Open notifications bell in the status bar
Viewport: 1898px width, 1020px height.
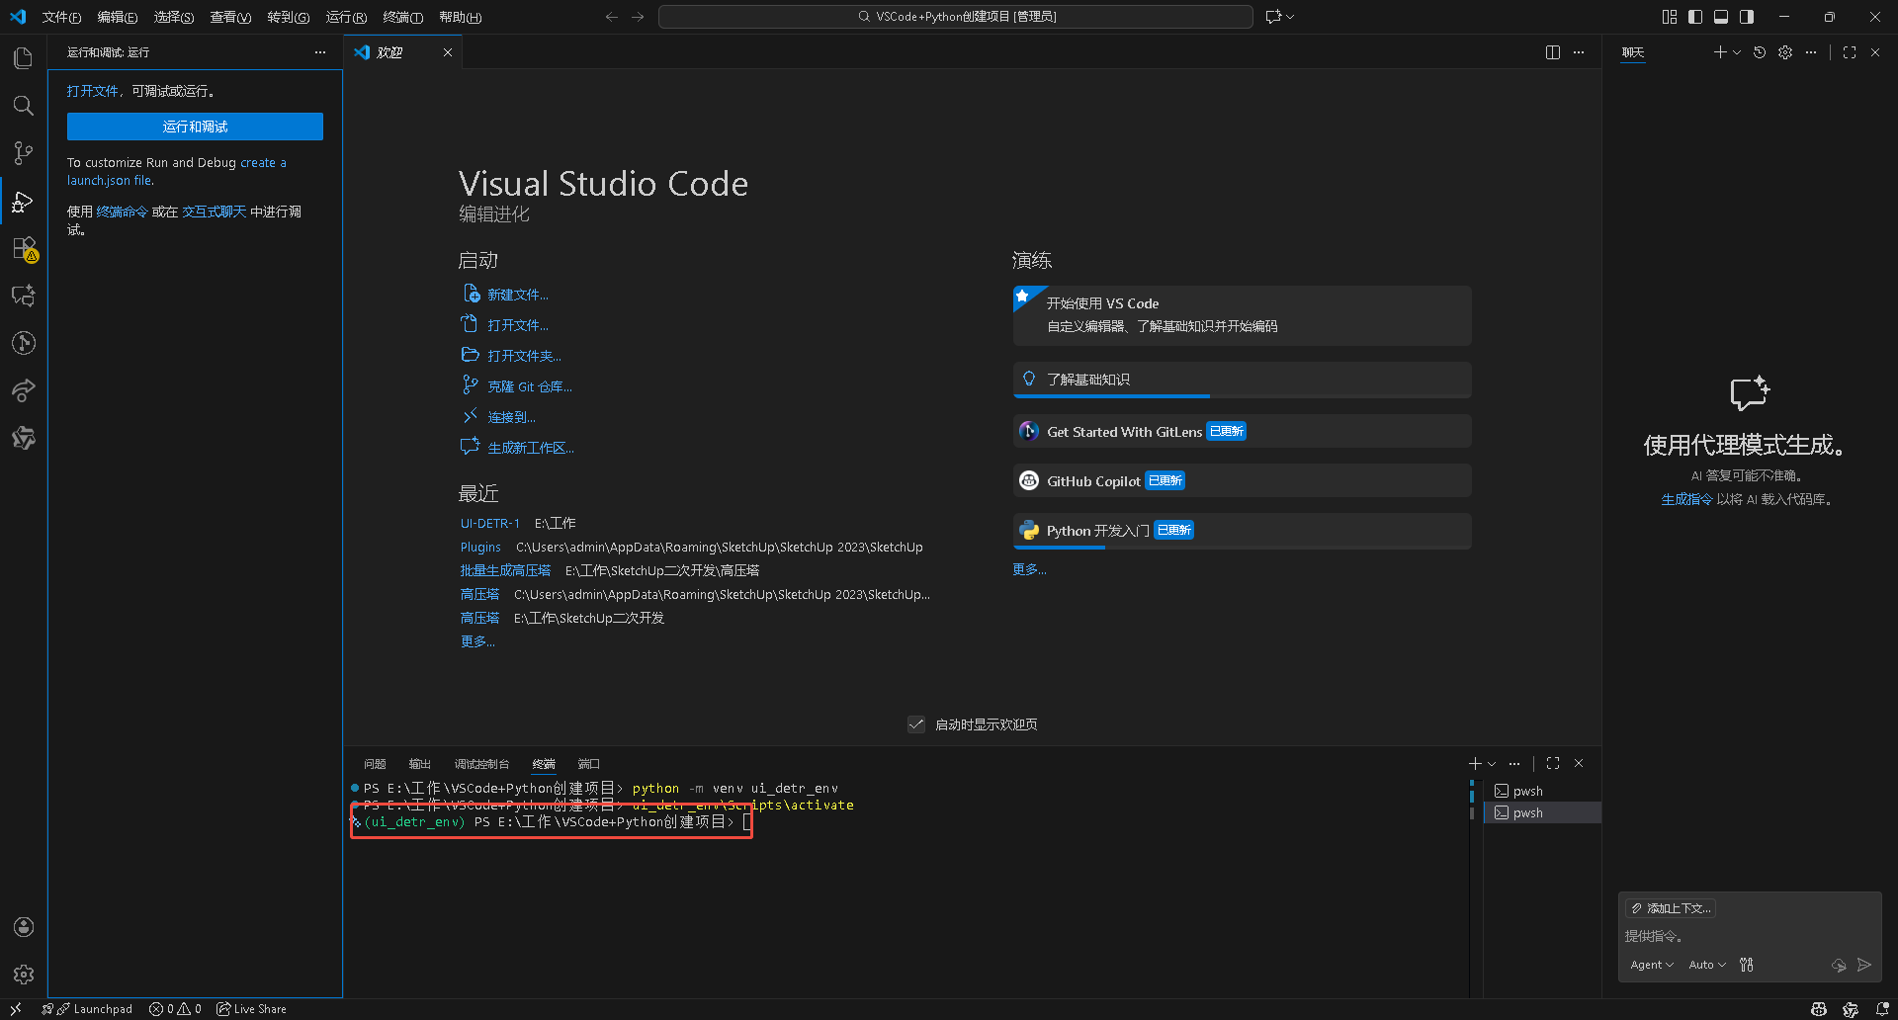[x=1882, y=1009]
